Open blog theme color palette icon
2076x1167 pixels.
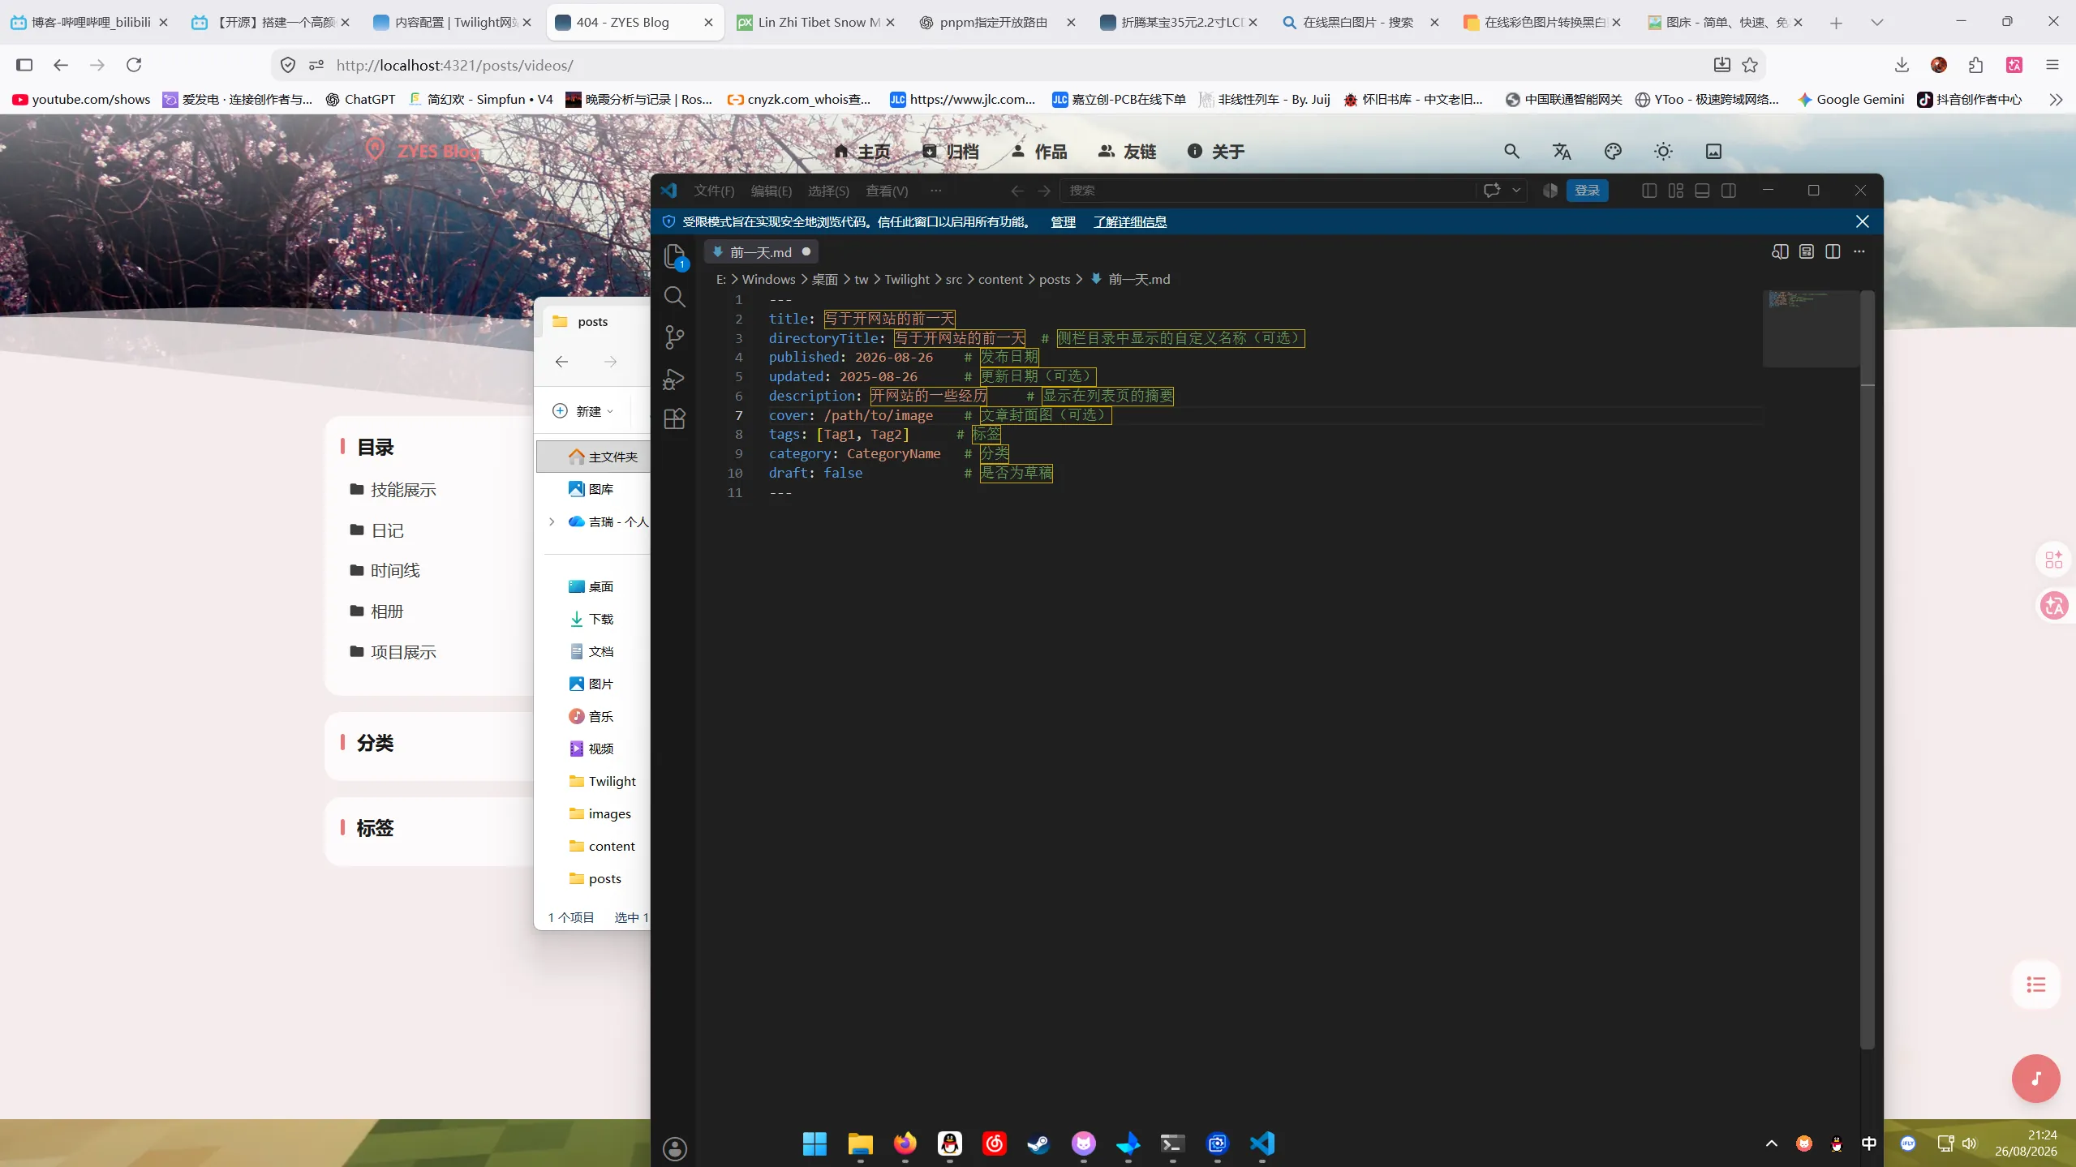1613,152
